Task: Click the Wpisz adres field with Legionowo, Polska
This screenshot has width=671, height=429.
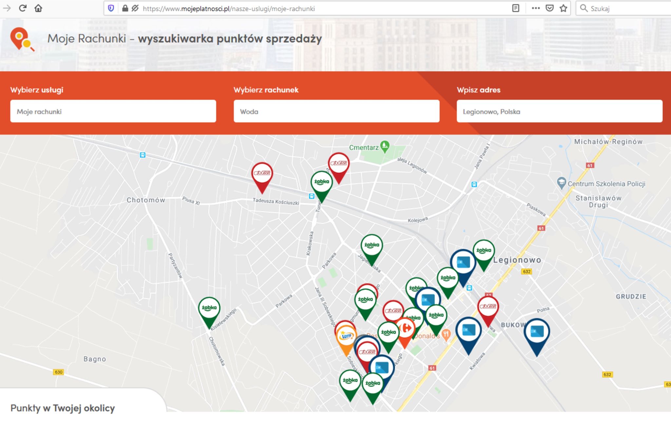Action: (x=560, y=111)
